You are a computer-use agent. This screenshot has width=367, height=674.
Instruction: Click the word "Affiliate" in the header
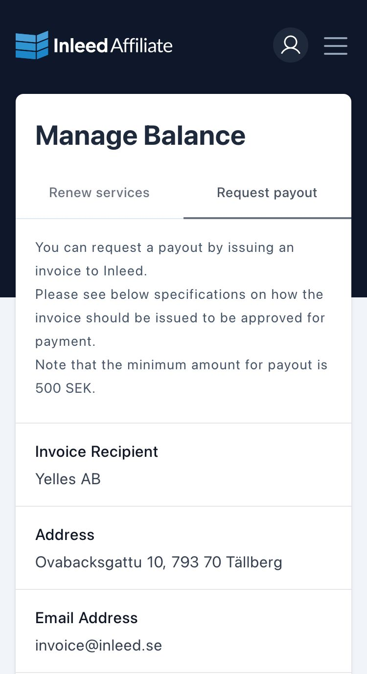pyautogui.click(x=141, y=45)
